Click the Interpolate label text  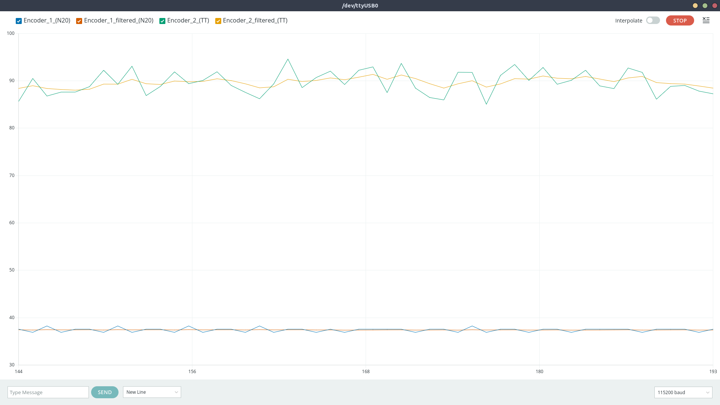click(628, 21)
